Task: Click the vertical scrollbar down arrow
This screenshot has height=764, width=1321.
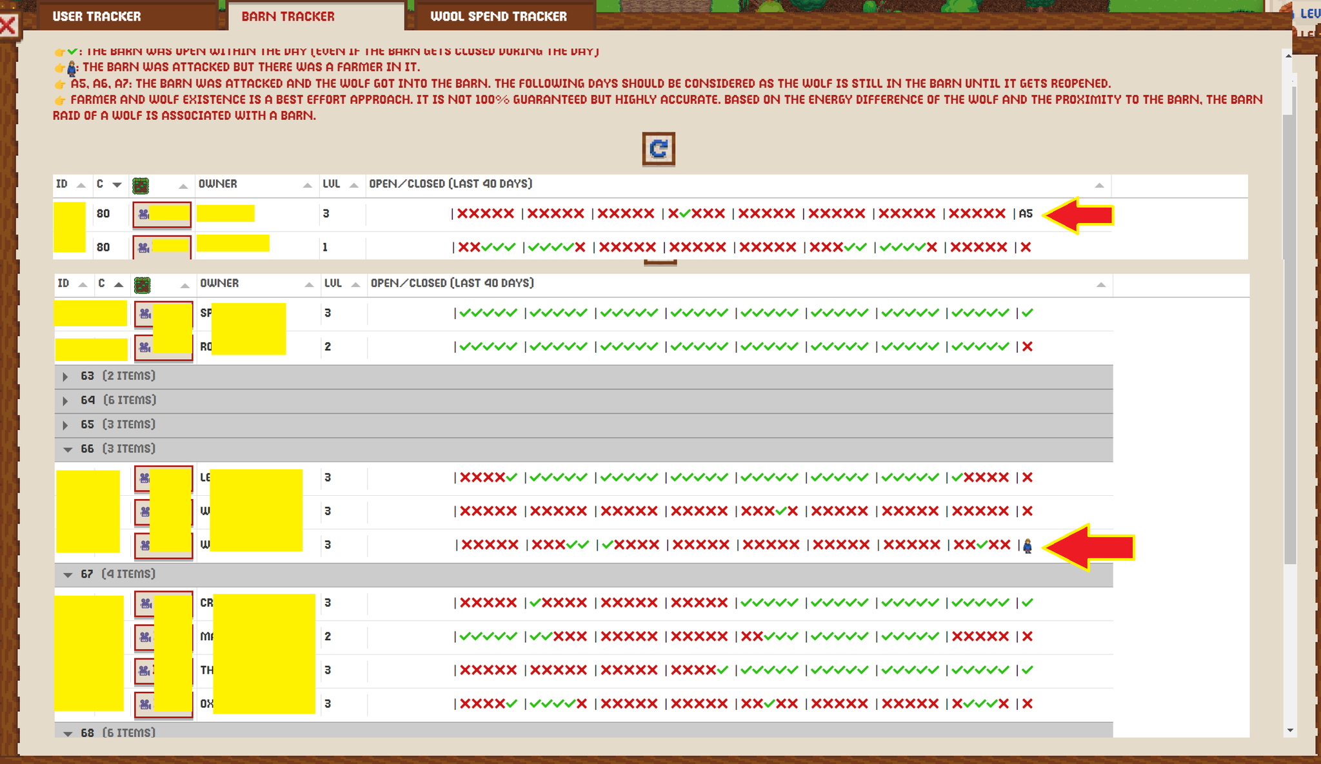Action: coord(1289,730)
